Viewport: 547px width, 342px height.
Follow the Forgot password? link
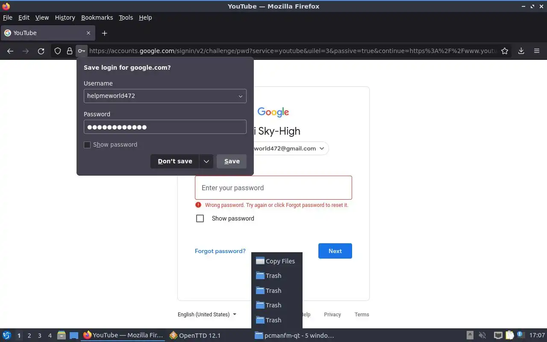tap(220, 251)
